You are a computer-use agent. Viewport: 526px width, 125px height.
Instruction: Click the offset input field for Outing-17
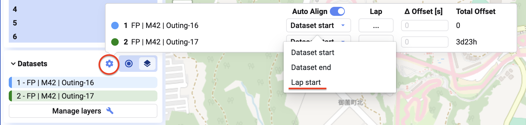[x=424, y=42]
